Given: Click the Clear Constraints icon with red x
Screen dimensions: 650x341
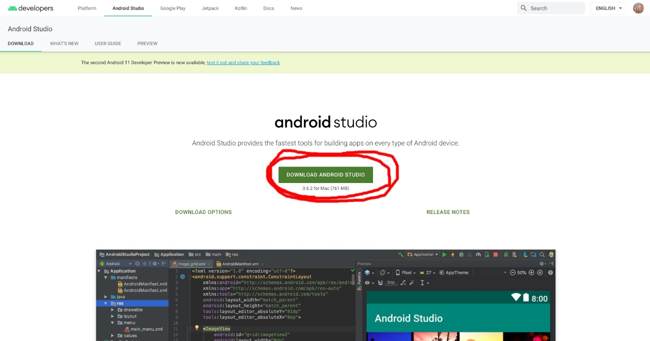Looking at the screenshot, I should coord(403,283).
